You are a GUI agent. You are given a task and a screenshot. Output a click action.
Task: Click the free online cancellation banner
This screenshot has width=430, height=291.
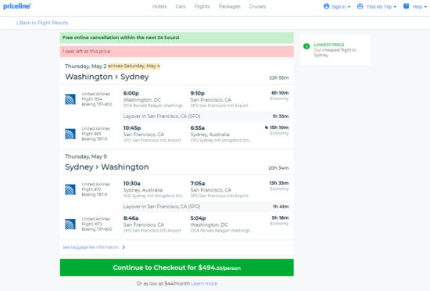click(x=177, y=38)
